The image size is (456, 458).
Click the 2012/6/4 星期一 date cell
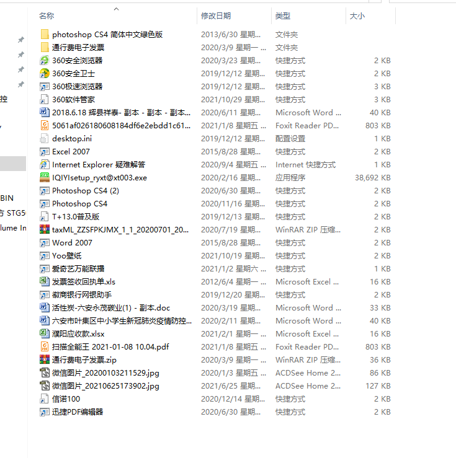(233, 282)
